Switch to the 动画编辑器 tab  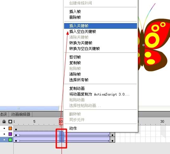tap(21, 114)
